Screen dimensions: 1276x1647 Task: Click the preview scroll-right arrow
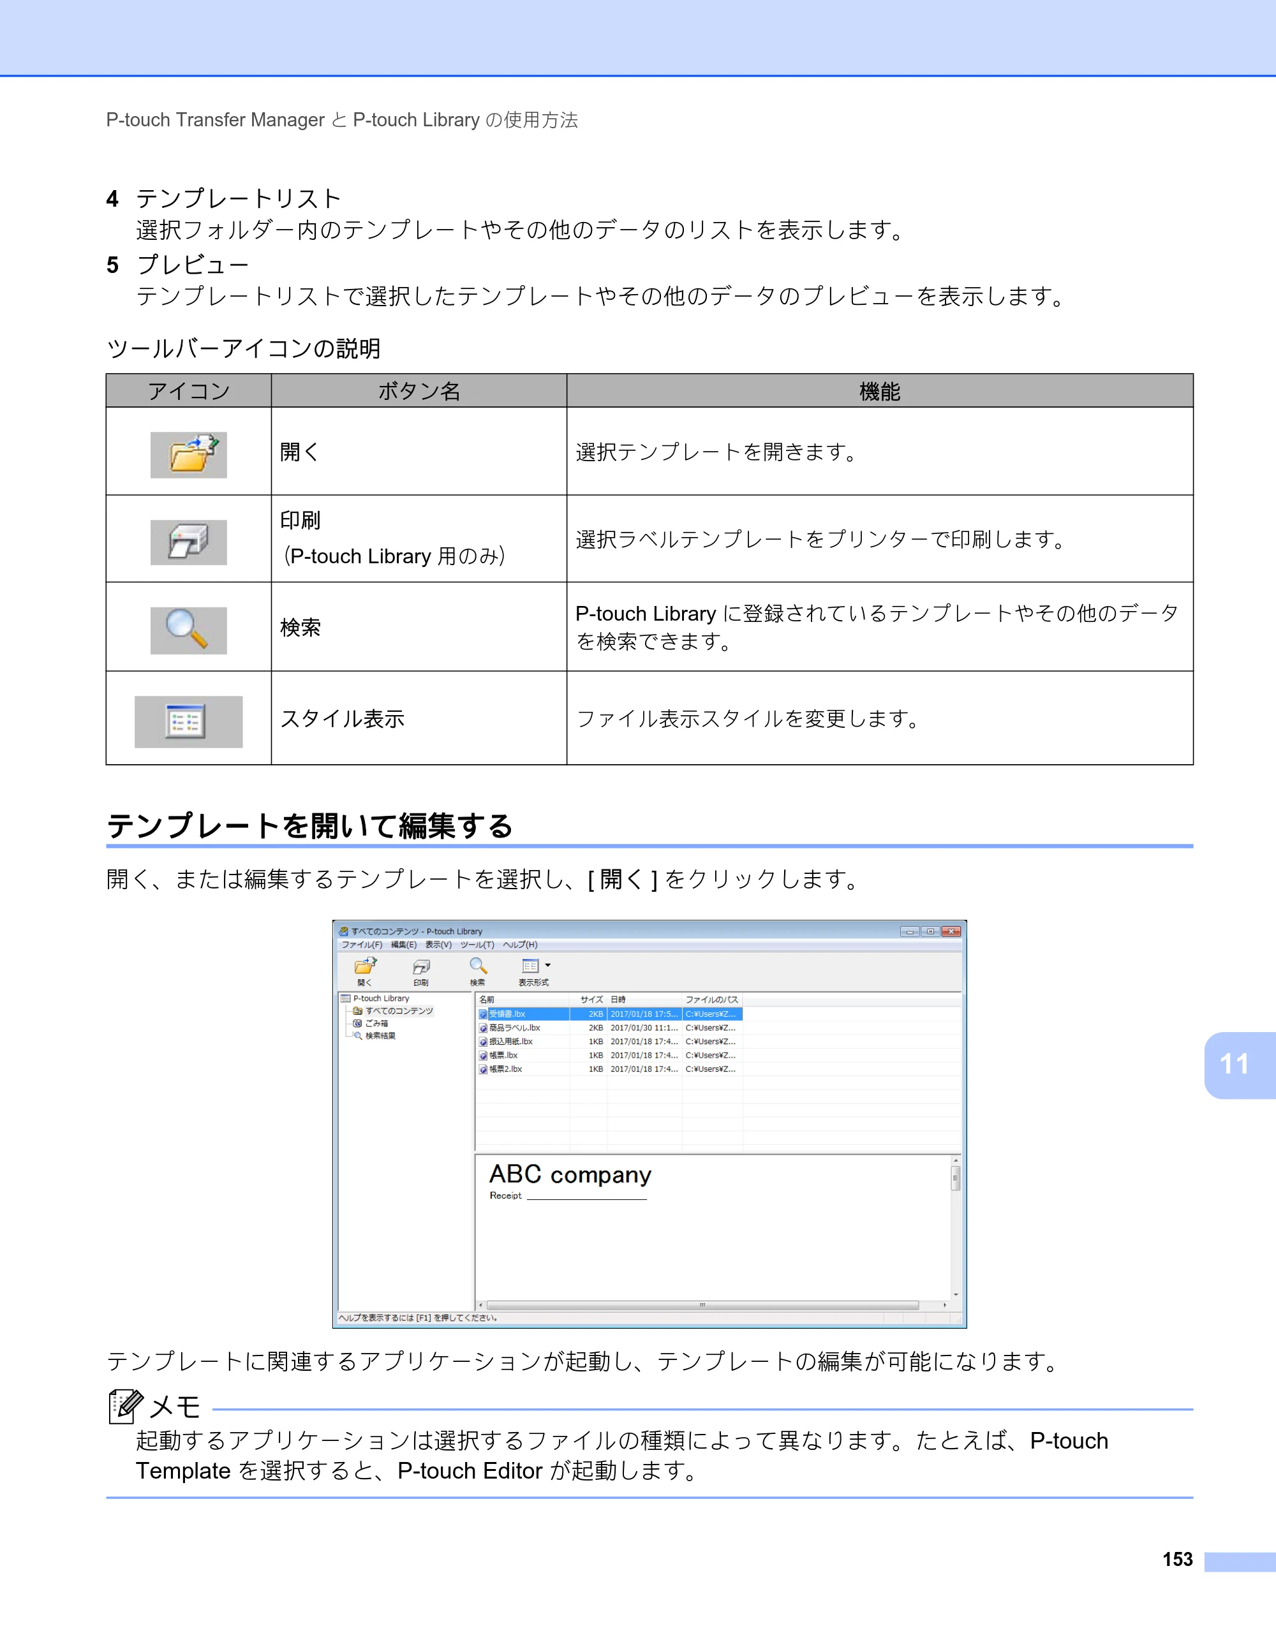(x=944, y=1304)
